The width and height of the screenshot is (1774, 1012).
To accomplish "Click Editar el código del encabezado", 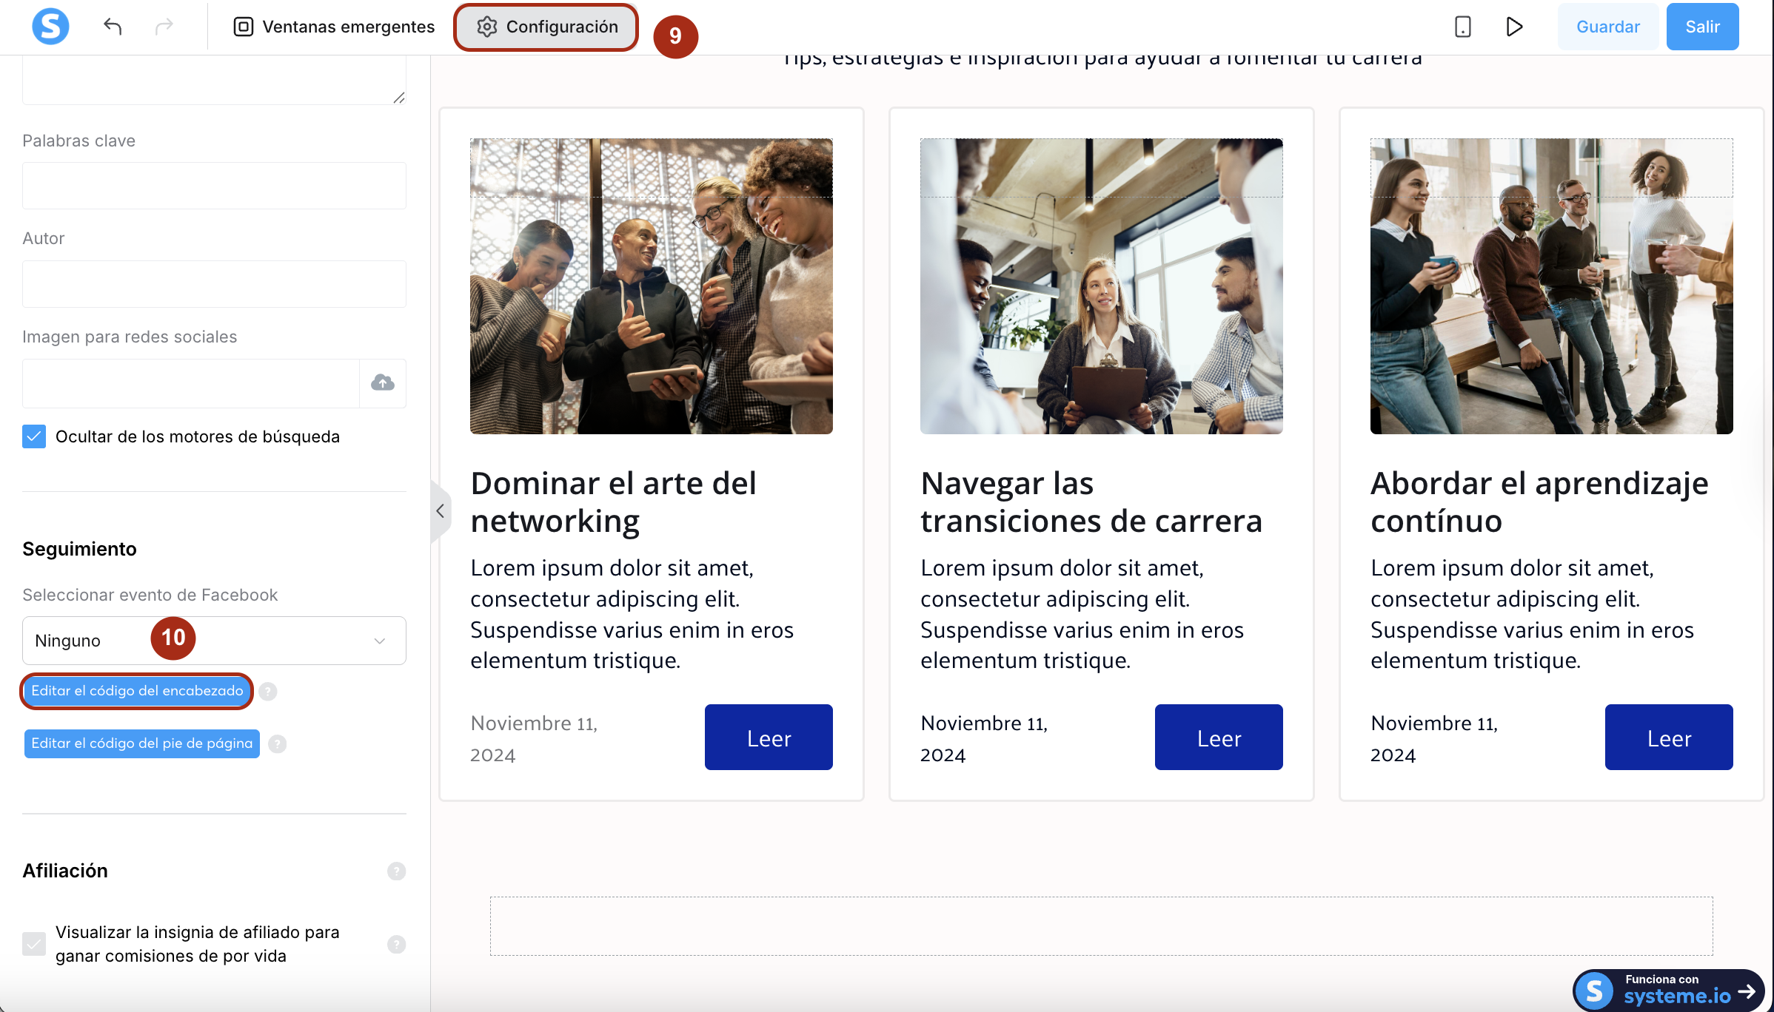I will pos(137,691).
